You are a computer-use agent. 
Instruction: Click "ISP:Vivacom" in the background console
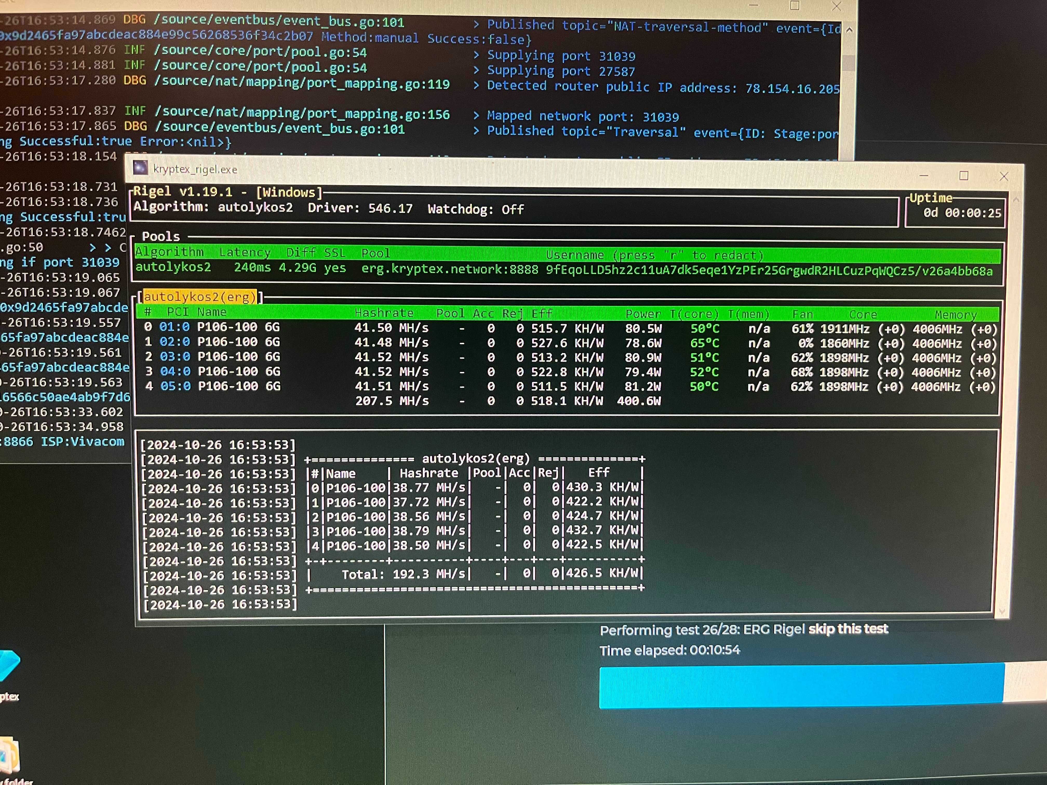[x=83, y=442]
